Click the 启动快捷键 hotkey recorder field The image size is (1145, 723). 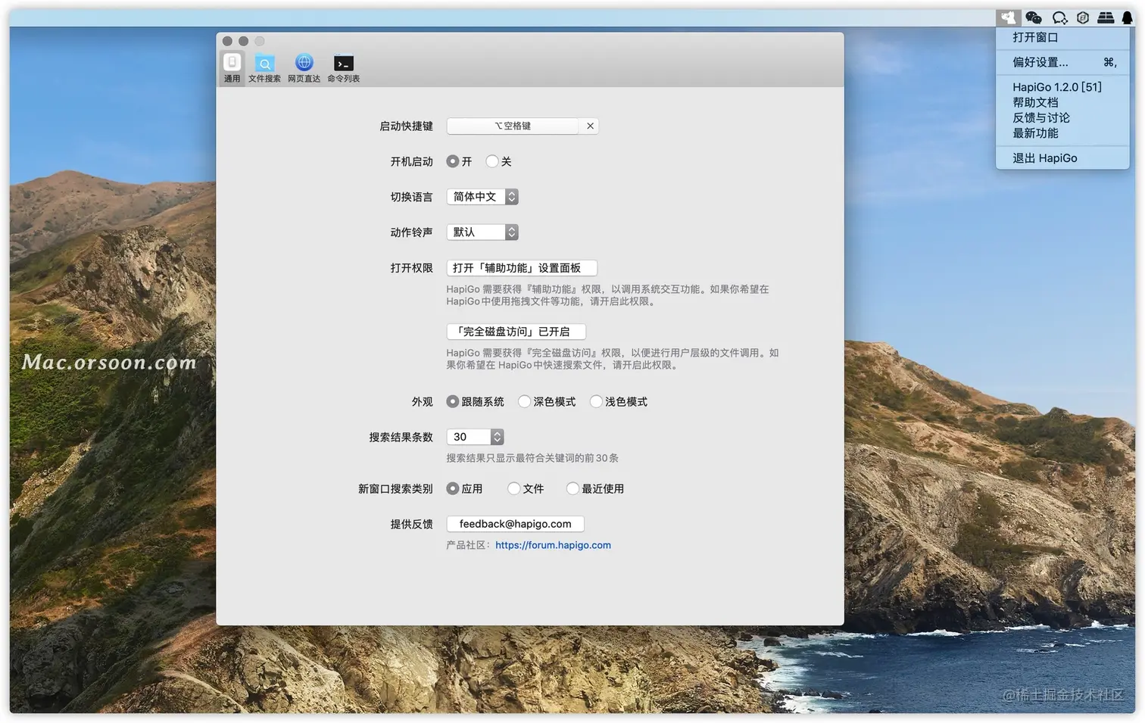(x=513, y=126)
